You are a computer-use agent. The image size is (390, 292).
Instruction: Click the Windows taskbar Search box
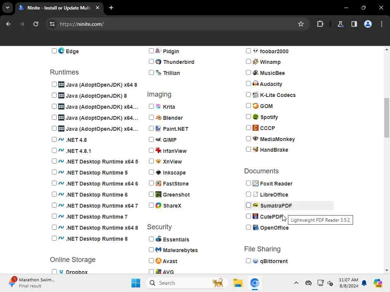point(187,283)
